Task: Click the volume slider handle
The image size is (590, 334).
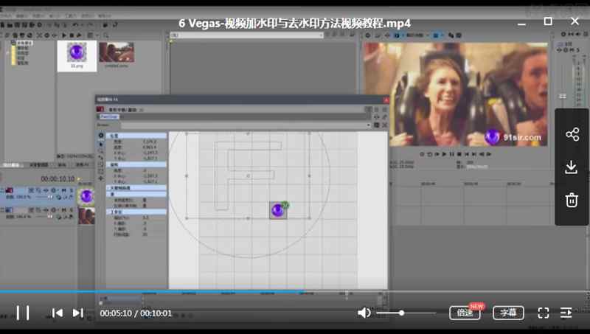Action: tap(401, 313)
